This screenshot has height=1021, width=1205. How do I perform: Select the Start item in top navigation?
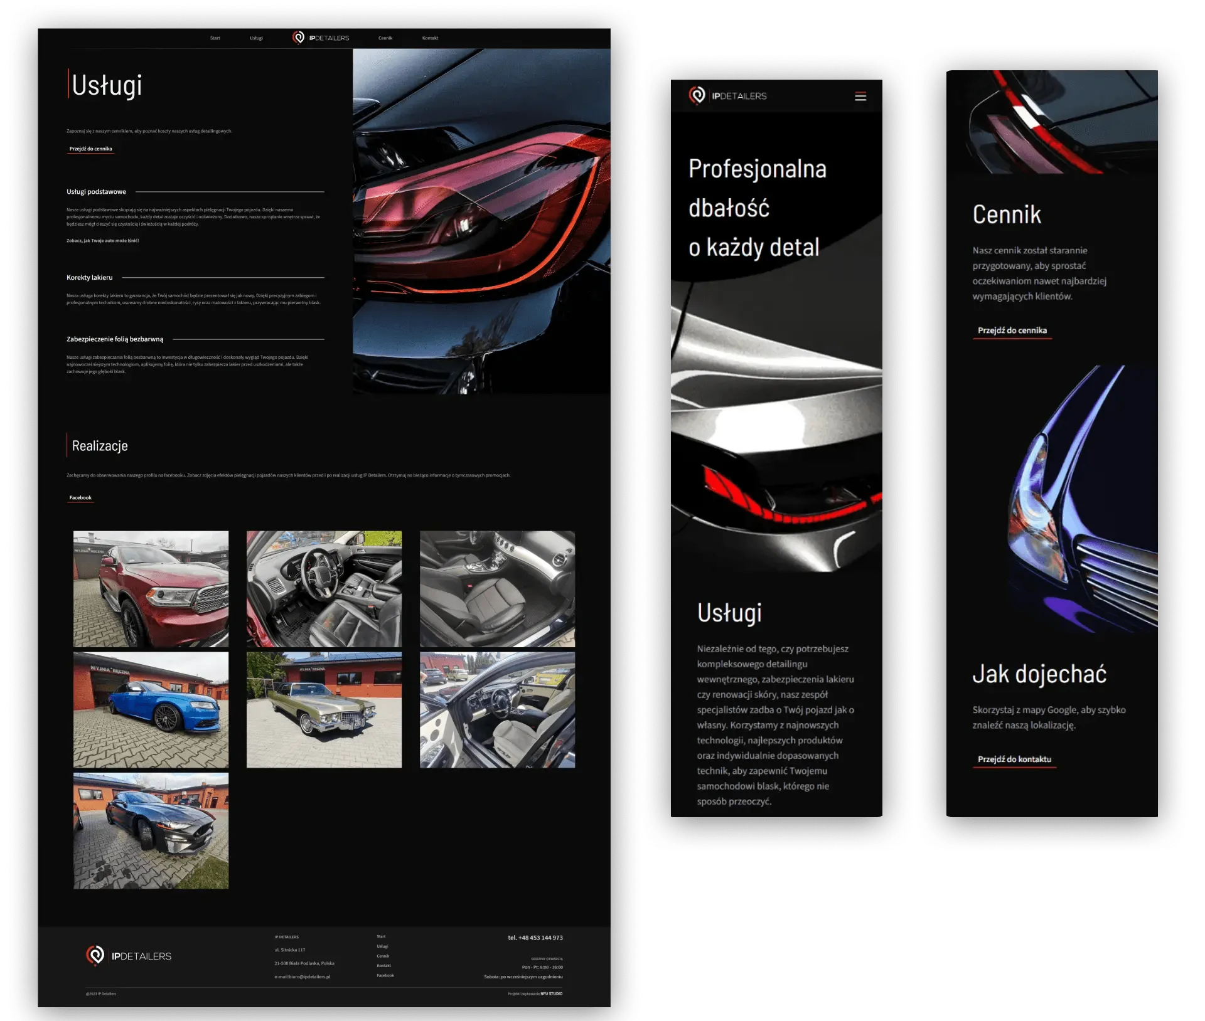coord(215,38)
